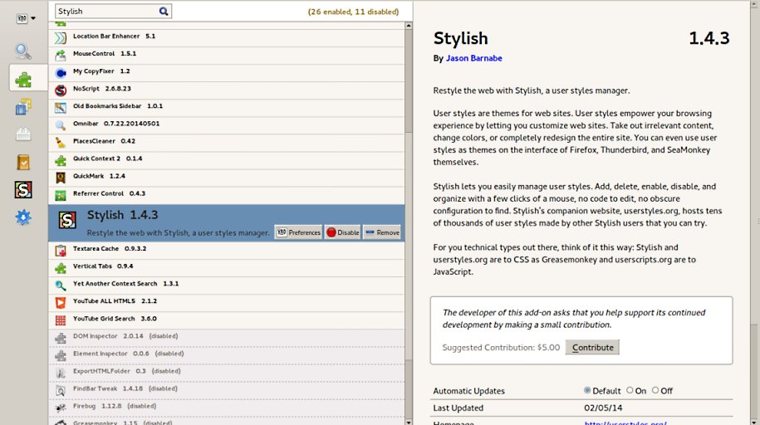Select the disabled Firebug 1.12.8 row
This screenshot has width=760, height=425.
coord(227,407)
